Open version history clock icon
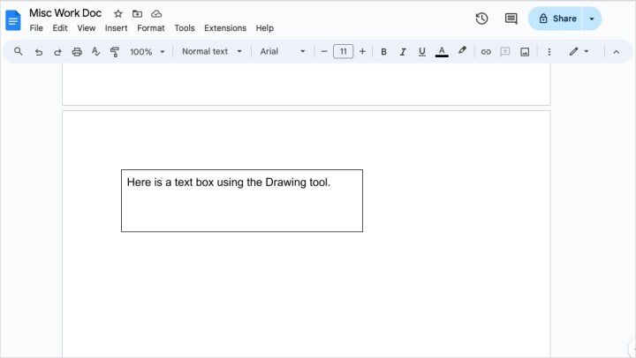This screenshot has width=636, height=358. (x=481, y=19)
